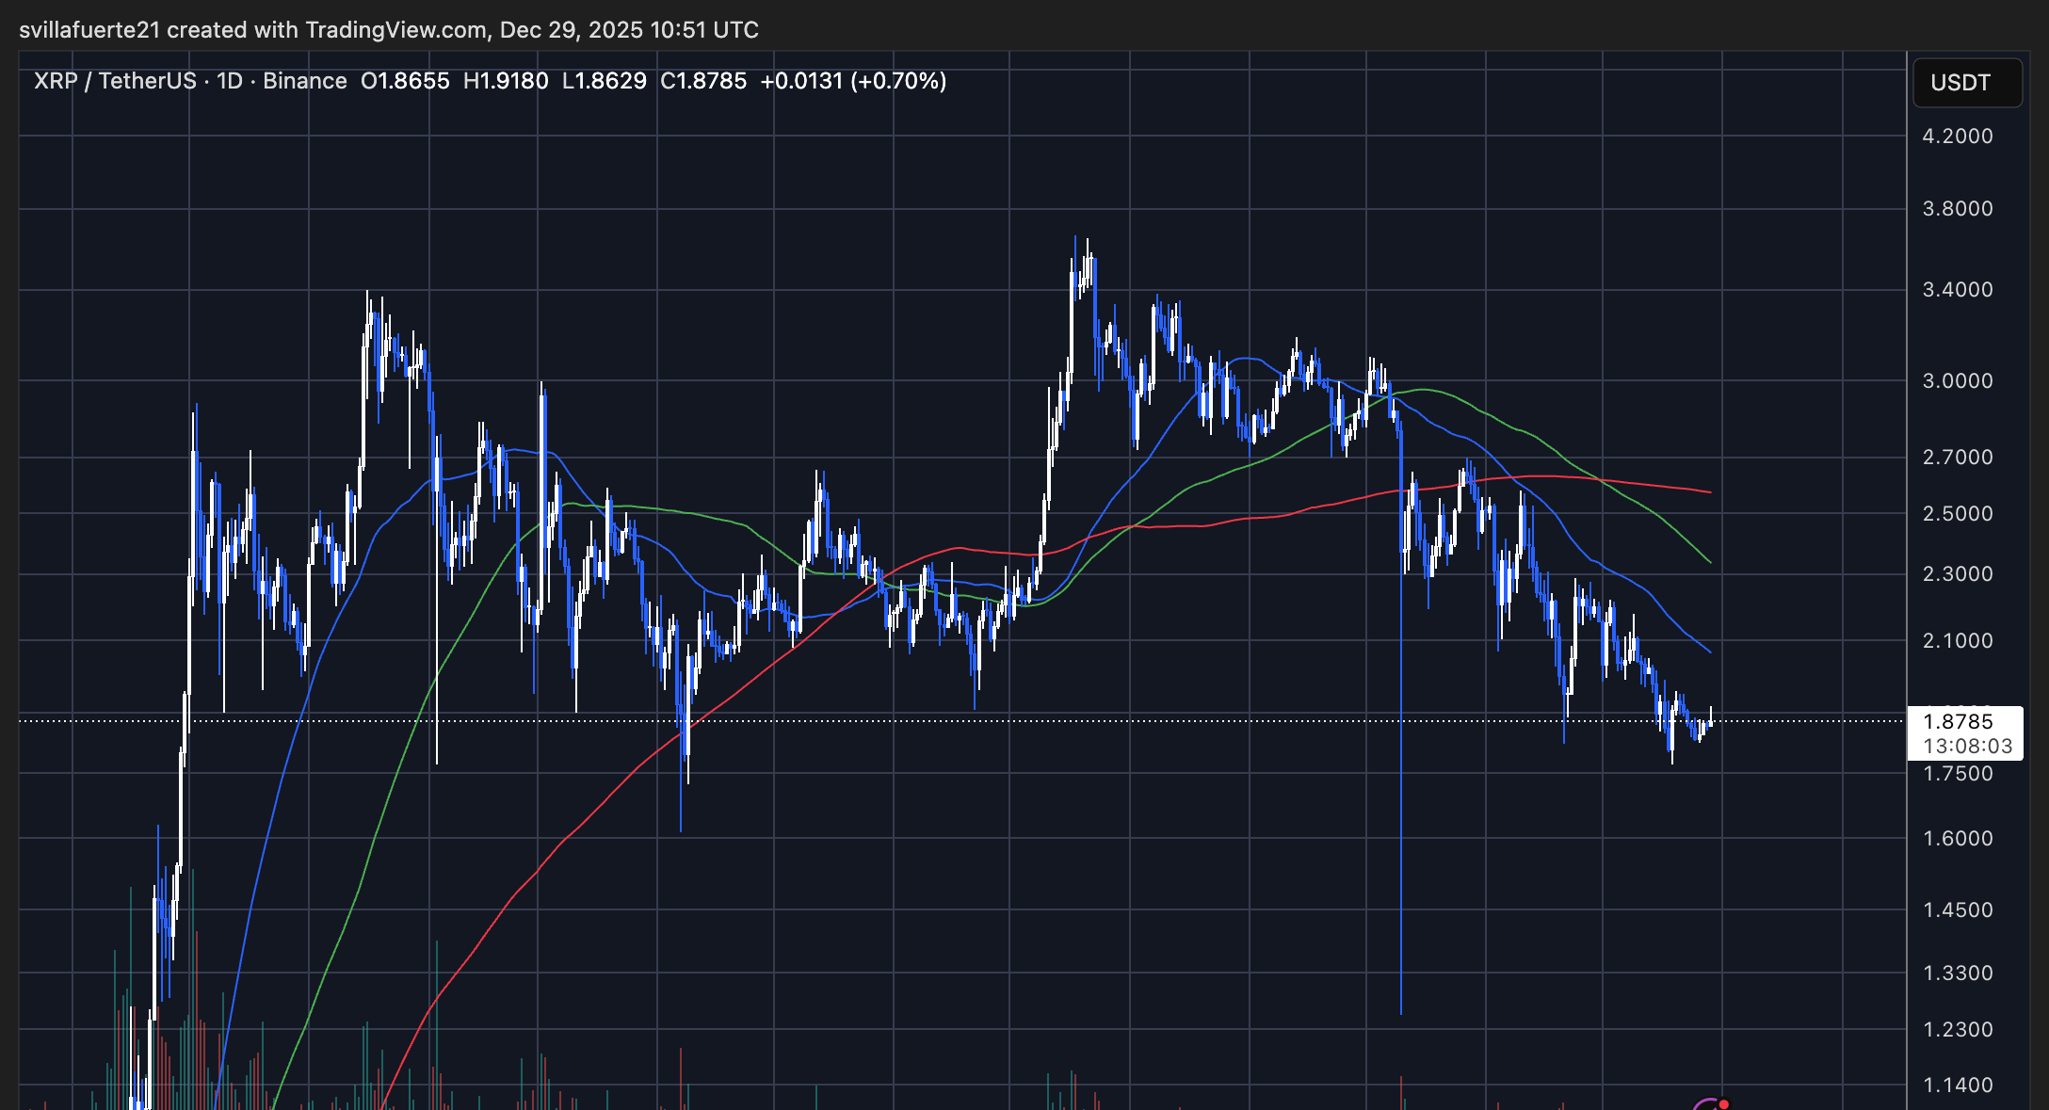
Task: Click the current price label 1.8785
Action: pyautogui.click(x=1958, y=722)
